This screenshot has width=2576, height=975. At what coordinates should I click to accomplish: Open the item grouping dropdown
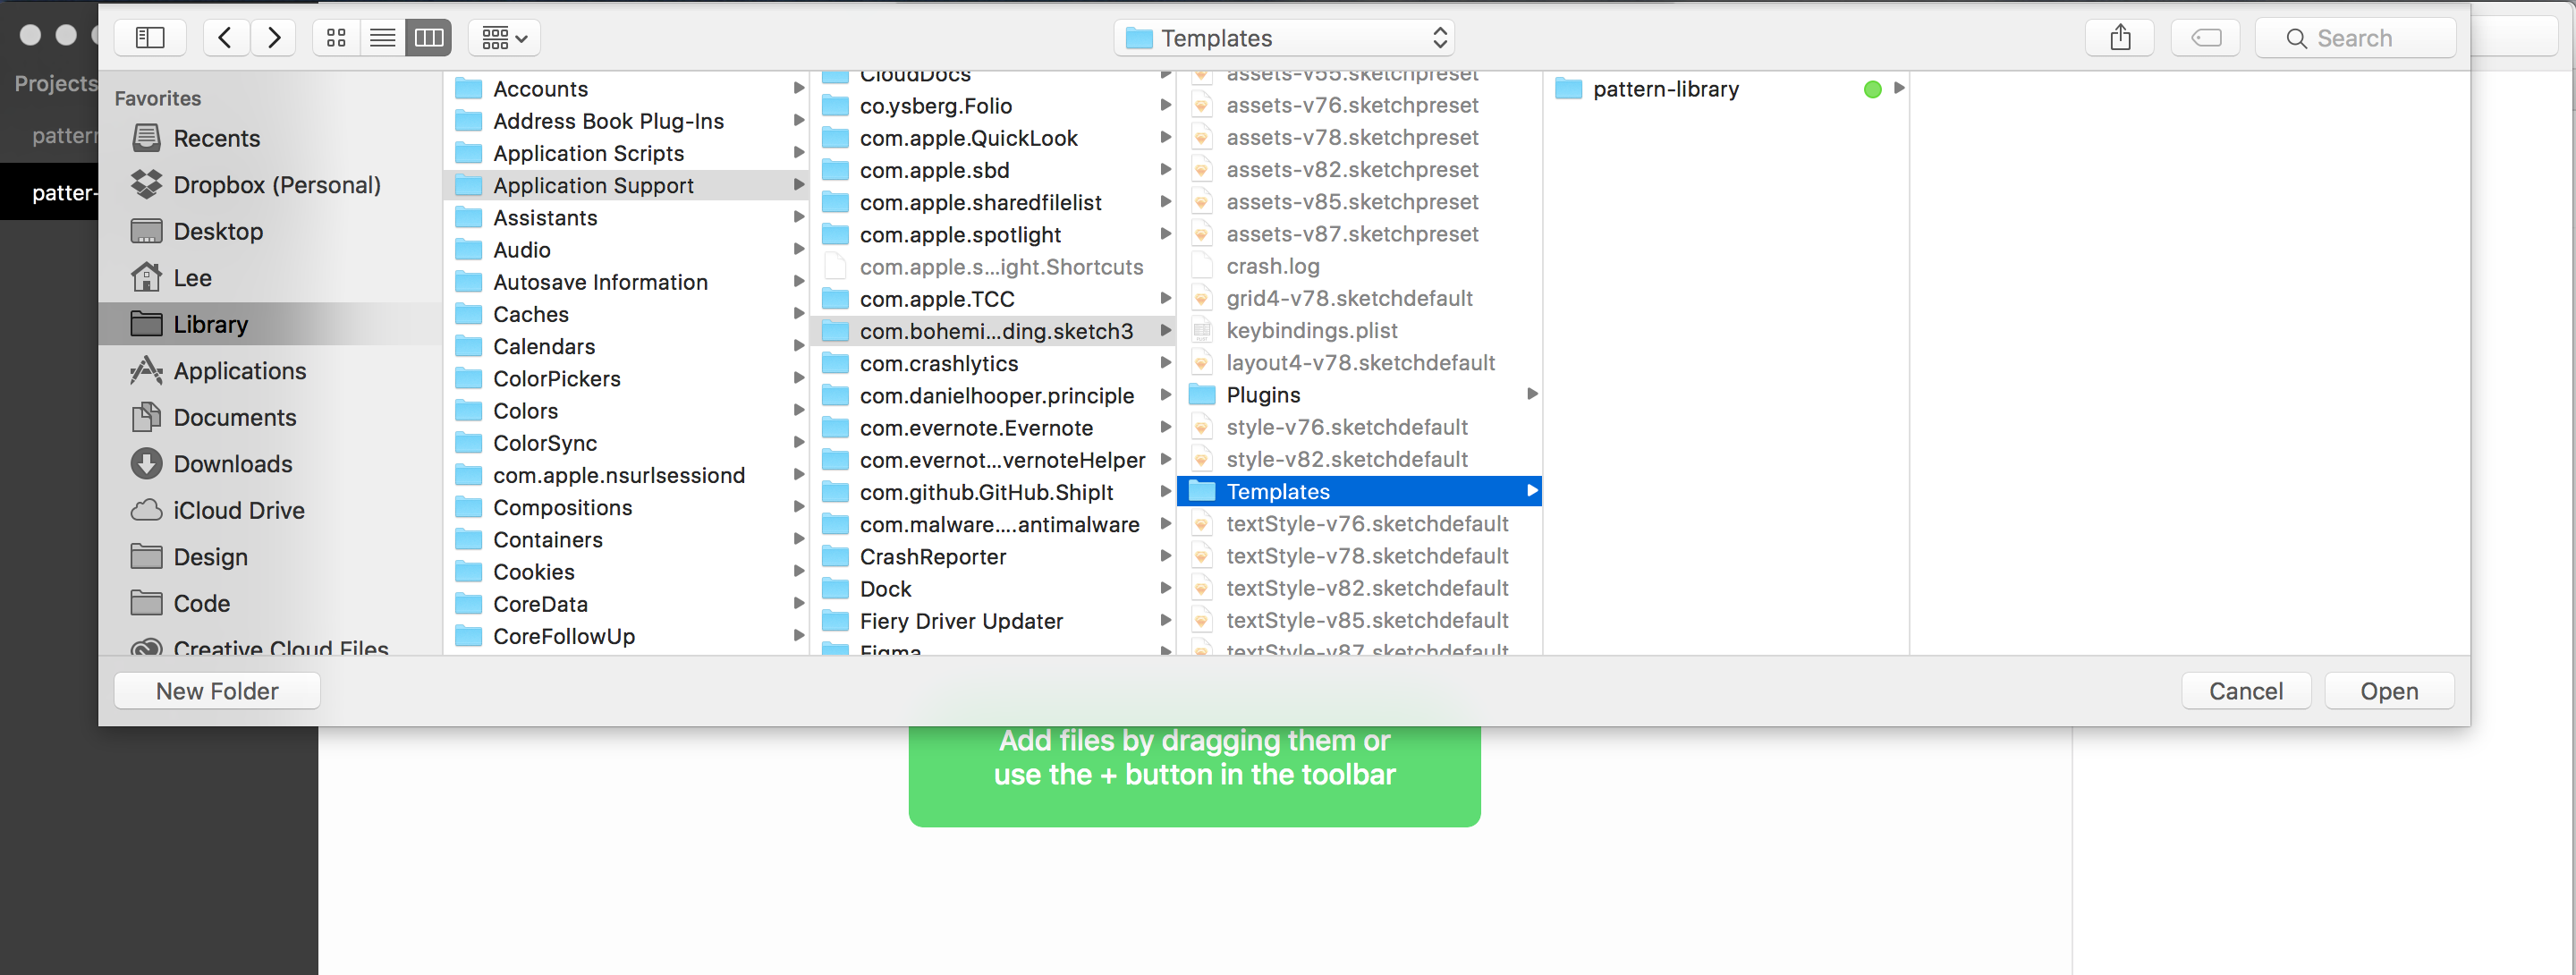[503, 37]
